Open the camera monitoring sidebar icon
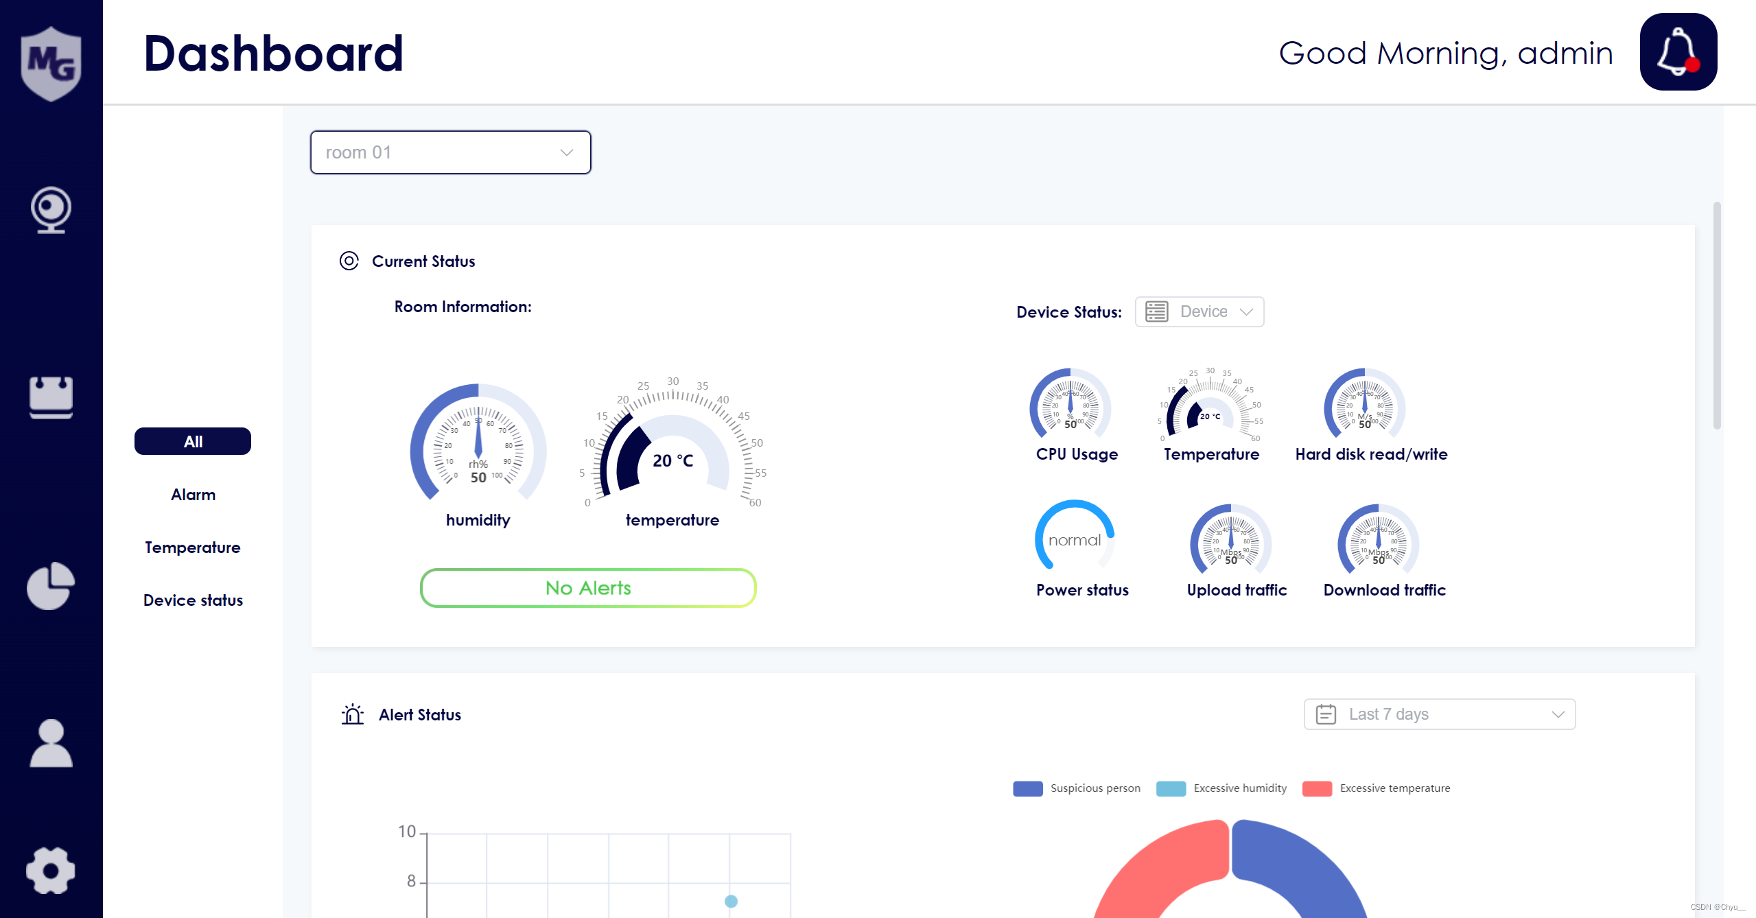The width and height of the screenshot is (1756, 918). pyautogui.click(x=51, y=210)
